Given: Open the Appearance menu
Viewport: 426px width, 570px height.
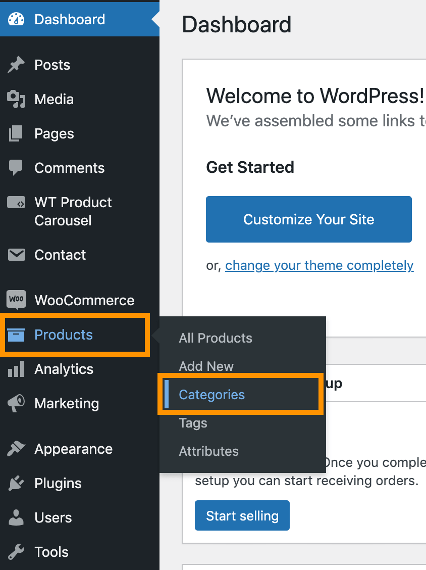Looking at the screenshot, I should click(x=80, y=449).
